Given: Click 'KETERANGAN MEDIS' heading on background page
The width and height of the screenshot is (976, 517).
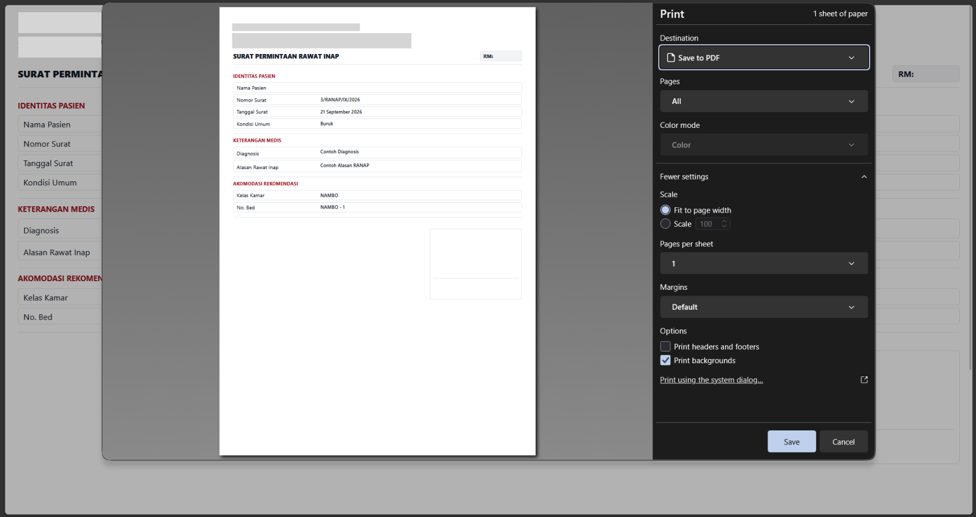Looking at the screenshot, I should [56, 209].
